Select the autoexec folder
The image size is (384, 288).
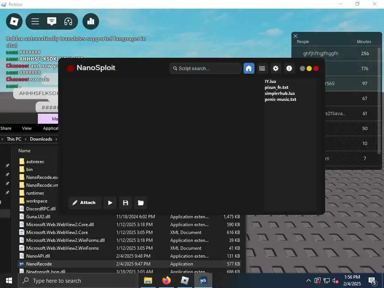click(35, 162)
